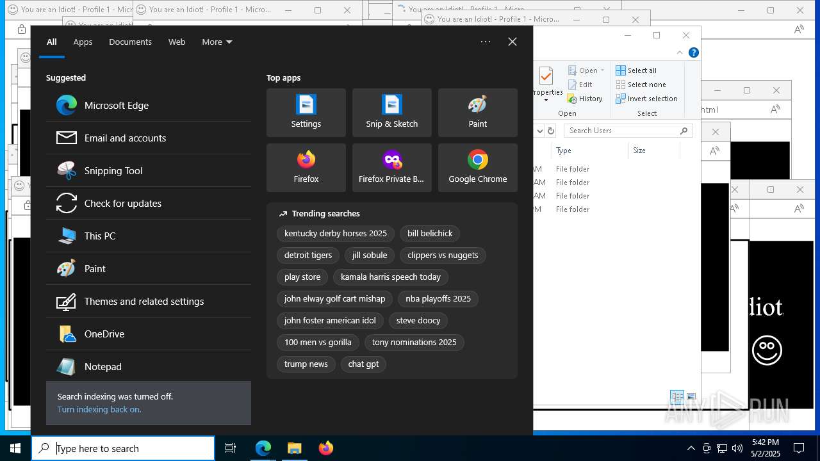This screenshot has height=461, width=820.
Task: Open File Explorer help icon
Action: [x=693, y=53]
